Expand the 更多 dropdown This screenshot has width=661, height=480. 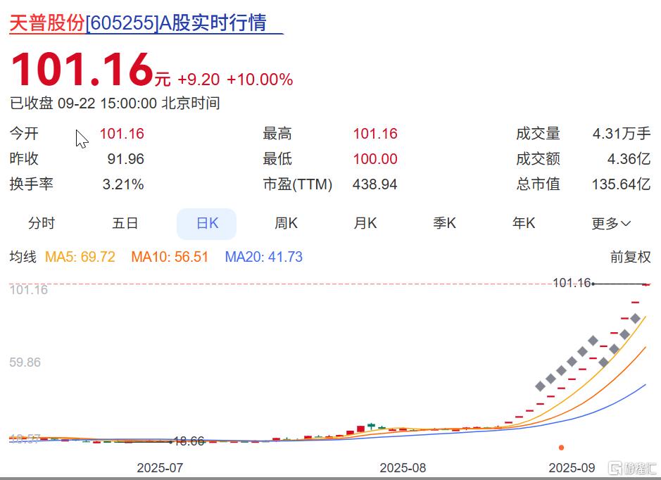point(611,223)
